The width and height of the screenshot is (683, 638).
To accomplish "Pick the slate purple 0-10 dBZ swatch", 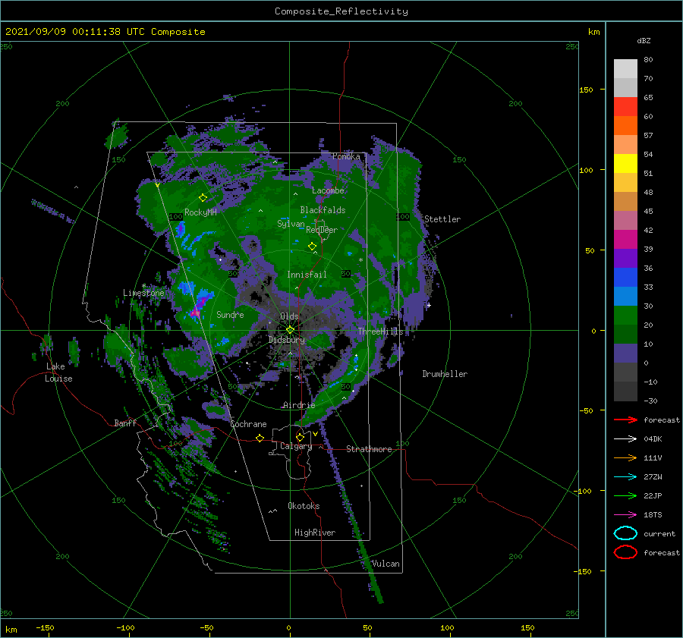I will [x=625, y=353].
